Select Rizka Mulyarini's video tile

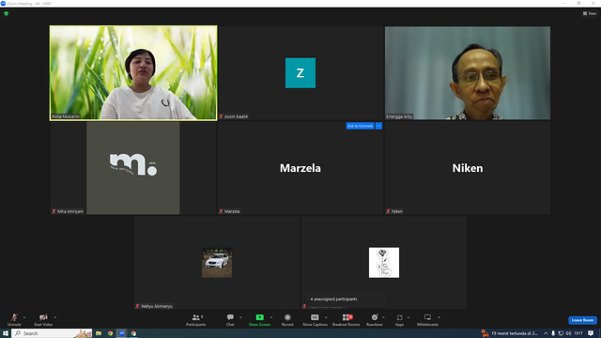133,73
